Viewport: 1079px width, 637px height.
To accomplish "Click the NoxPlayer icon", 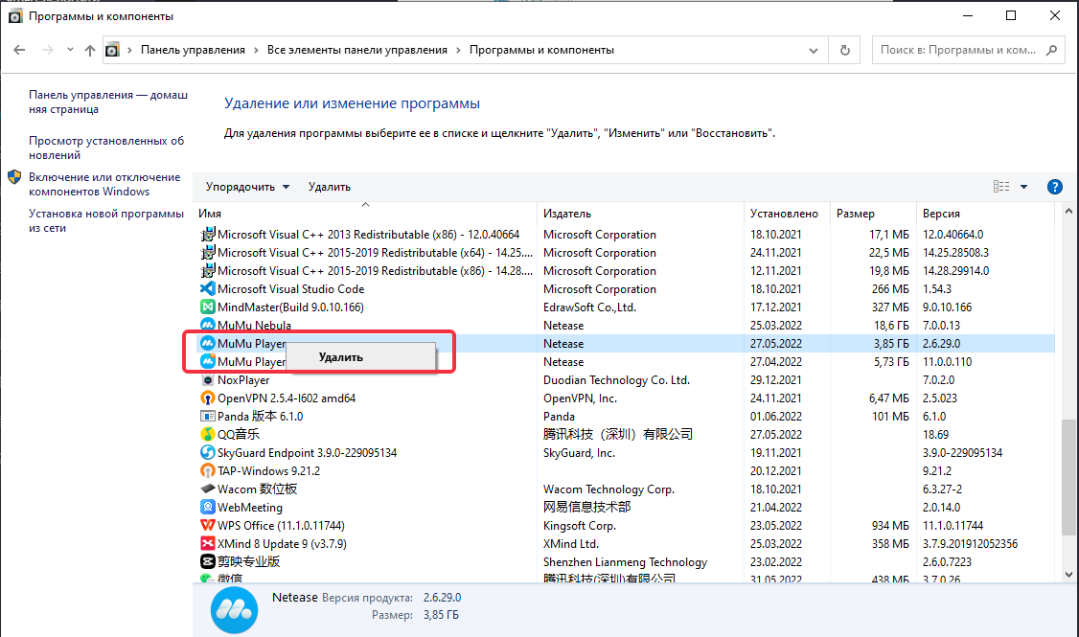I will (207, 379).
